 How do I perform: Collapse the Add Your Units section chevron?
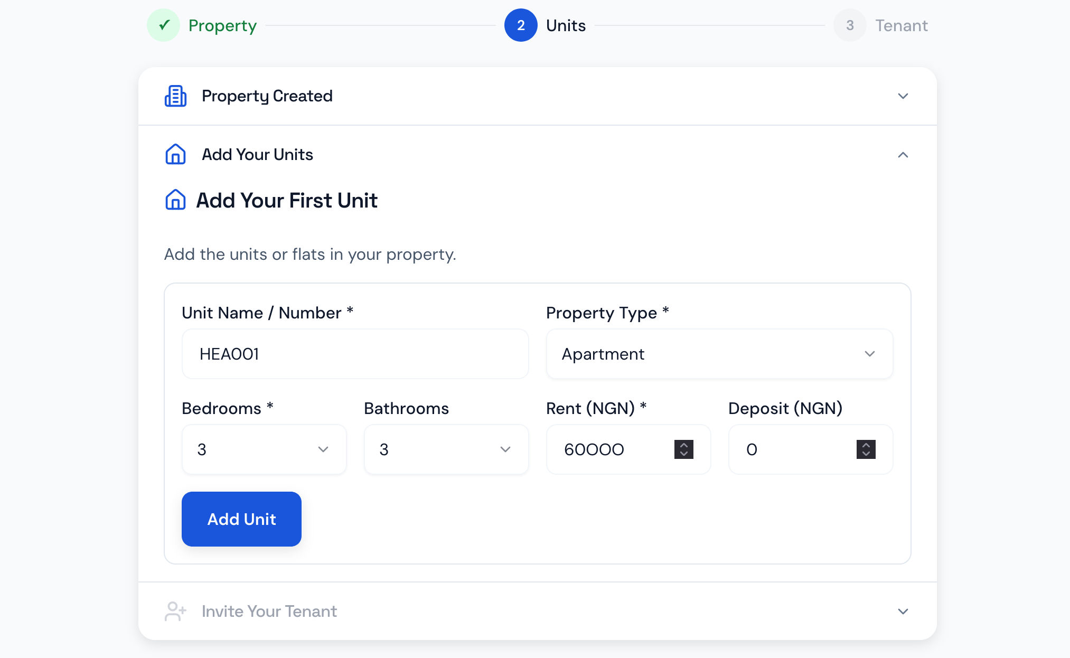pyautogui.click(x=903, y=155)
